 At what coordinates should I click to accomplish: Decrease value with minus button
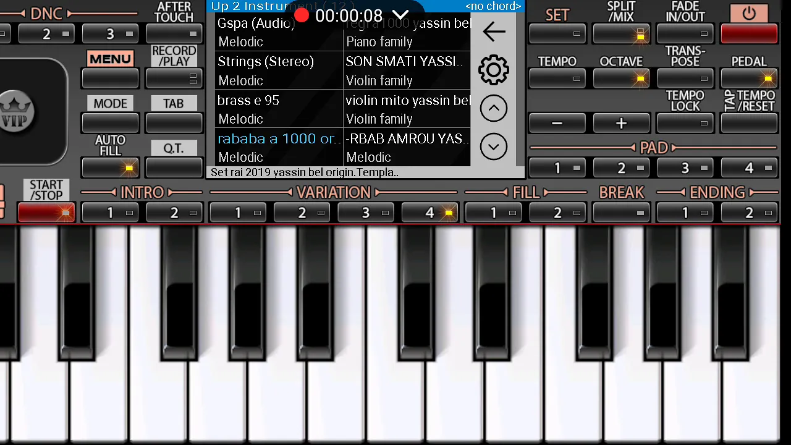click(557, 123)
